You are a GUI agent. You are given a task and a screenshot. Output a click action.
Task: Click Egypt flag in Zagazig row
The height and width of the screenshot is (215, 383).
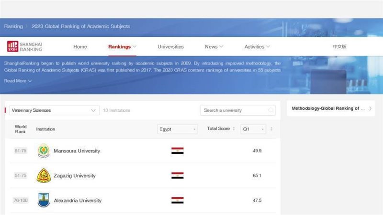coord(177,176)
